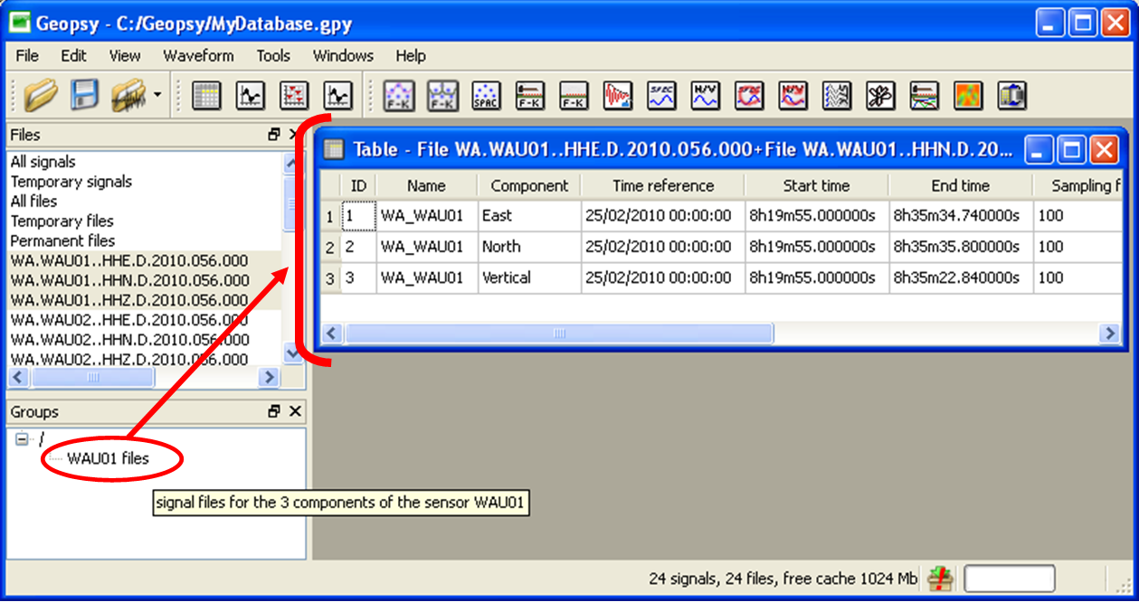Viewport: 1139px width, 602px height.
Task: Open the H/V spectral ratio tool
Action: click(x=705, y=95)
